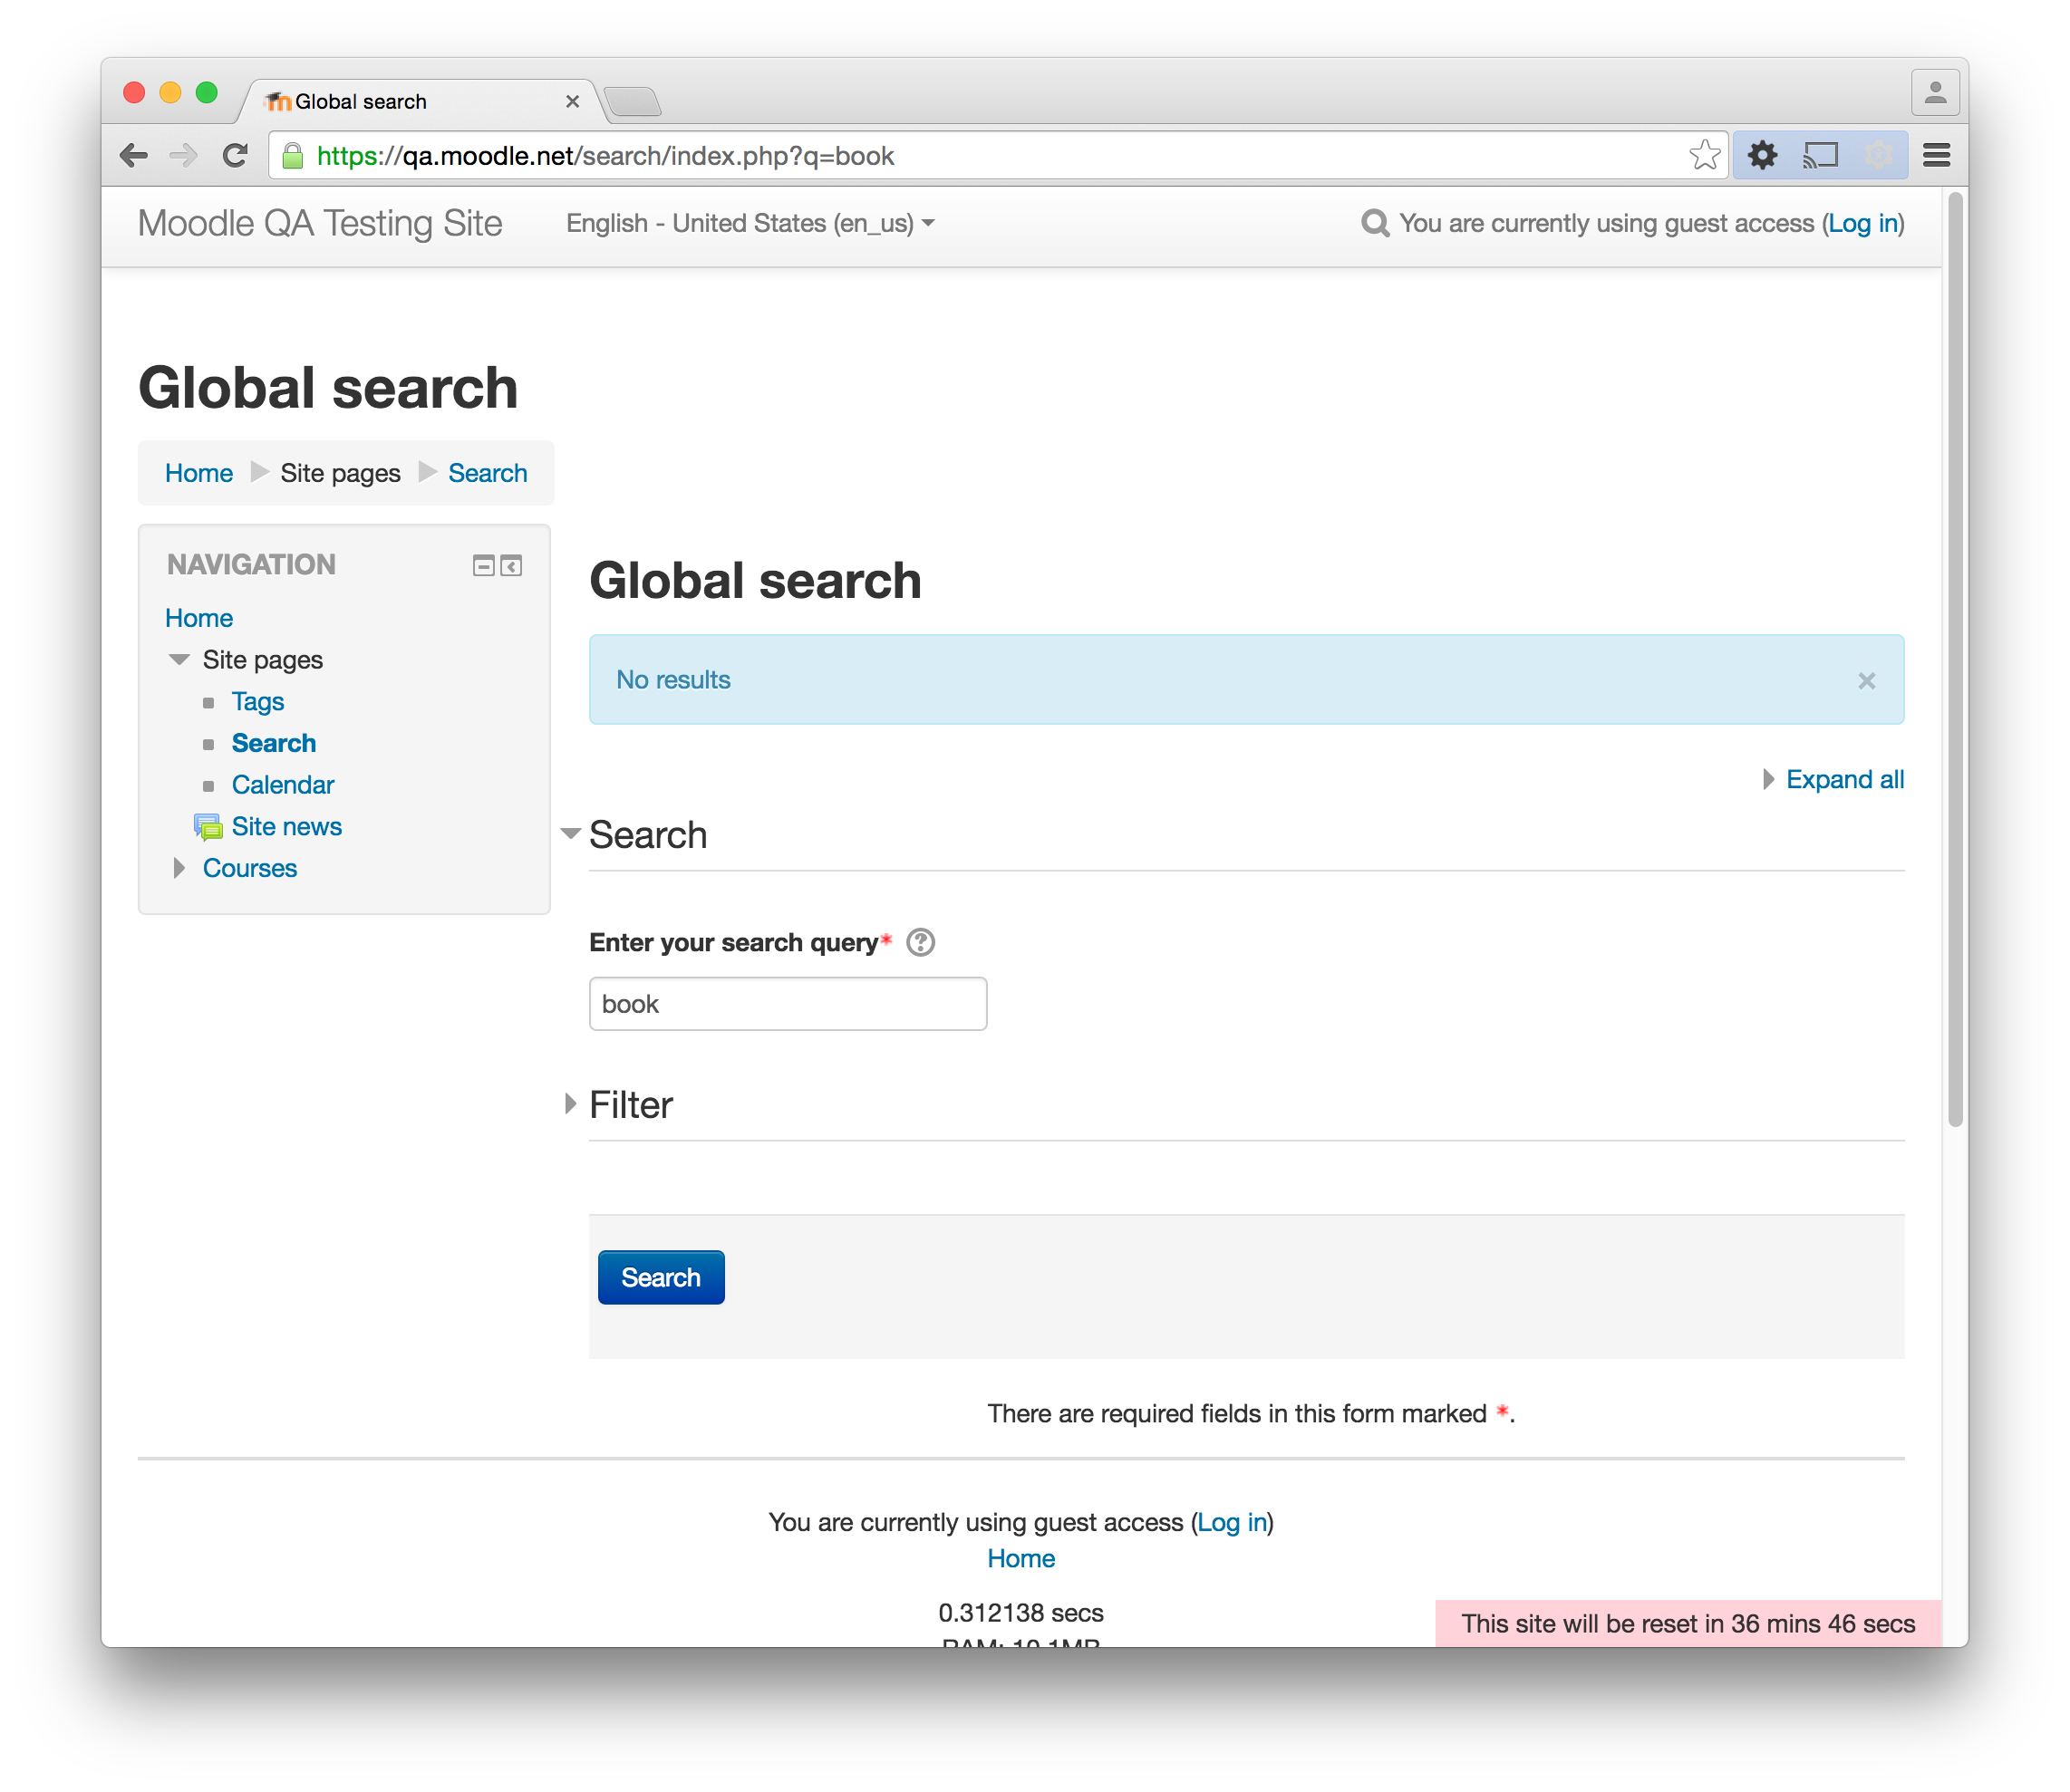Open Tags in Navigation
The width and height of the screenshot is (2070, 1792).
[x=258, y=702]
